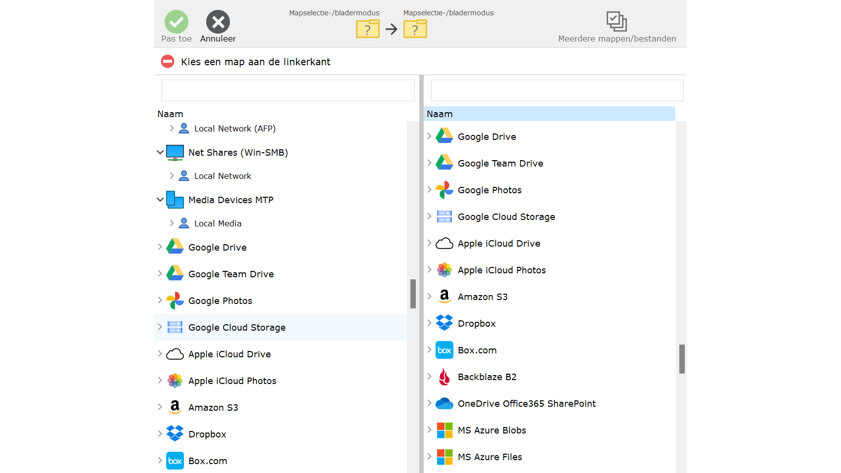The height and width of the screenshot is (473, 841).
Task: Expand Apple iCloud Drive in left panel
Action: click(x=160, y=354)
